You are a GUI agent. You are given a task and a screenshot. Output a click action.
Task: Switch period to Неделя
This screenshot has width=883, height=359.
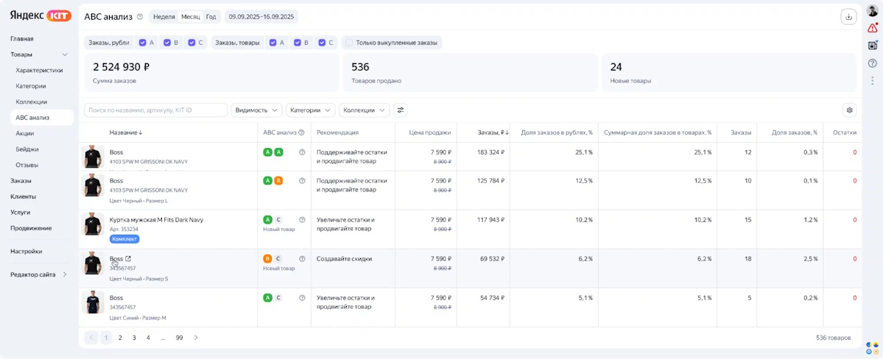pyautogui.click(x=164, y=17)
